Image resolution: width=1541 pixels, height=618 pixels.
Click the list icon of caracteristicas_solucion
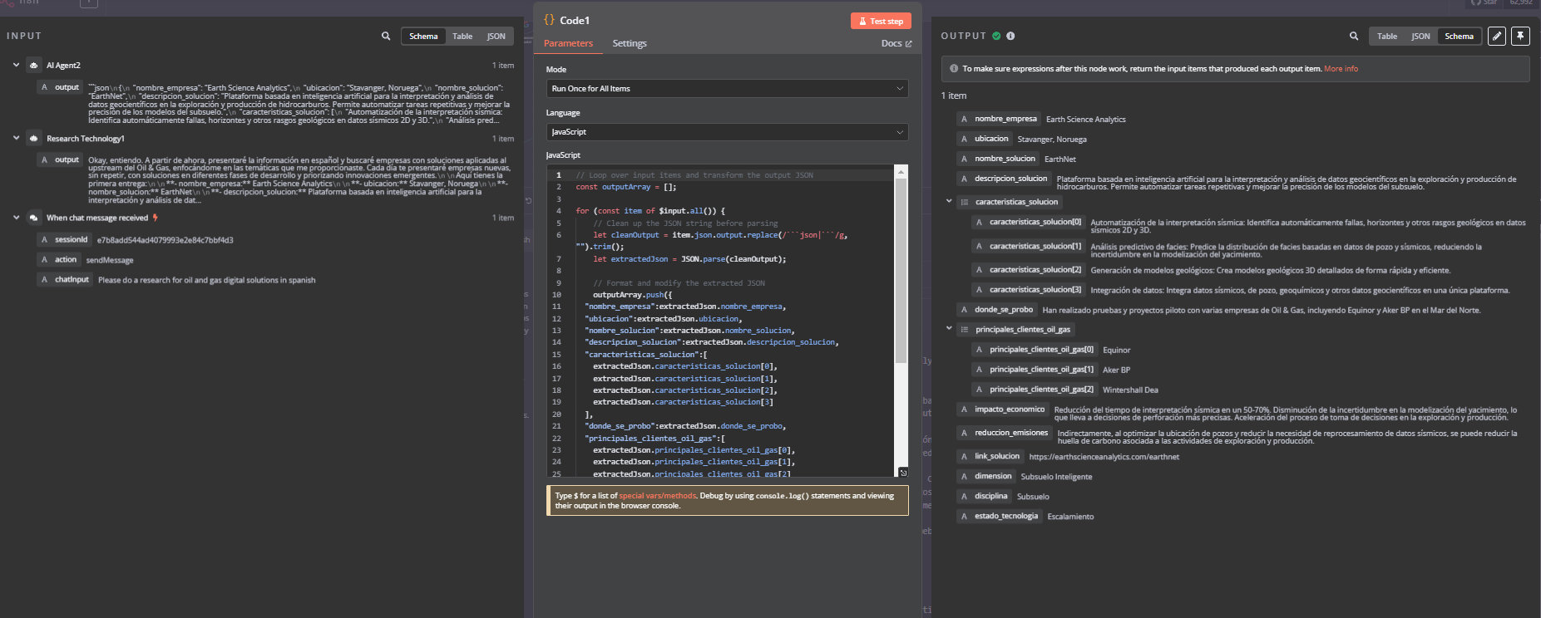click(x=964, y=202)
